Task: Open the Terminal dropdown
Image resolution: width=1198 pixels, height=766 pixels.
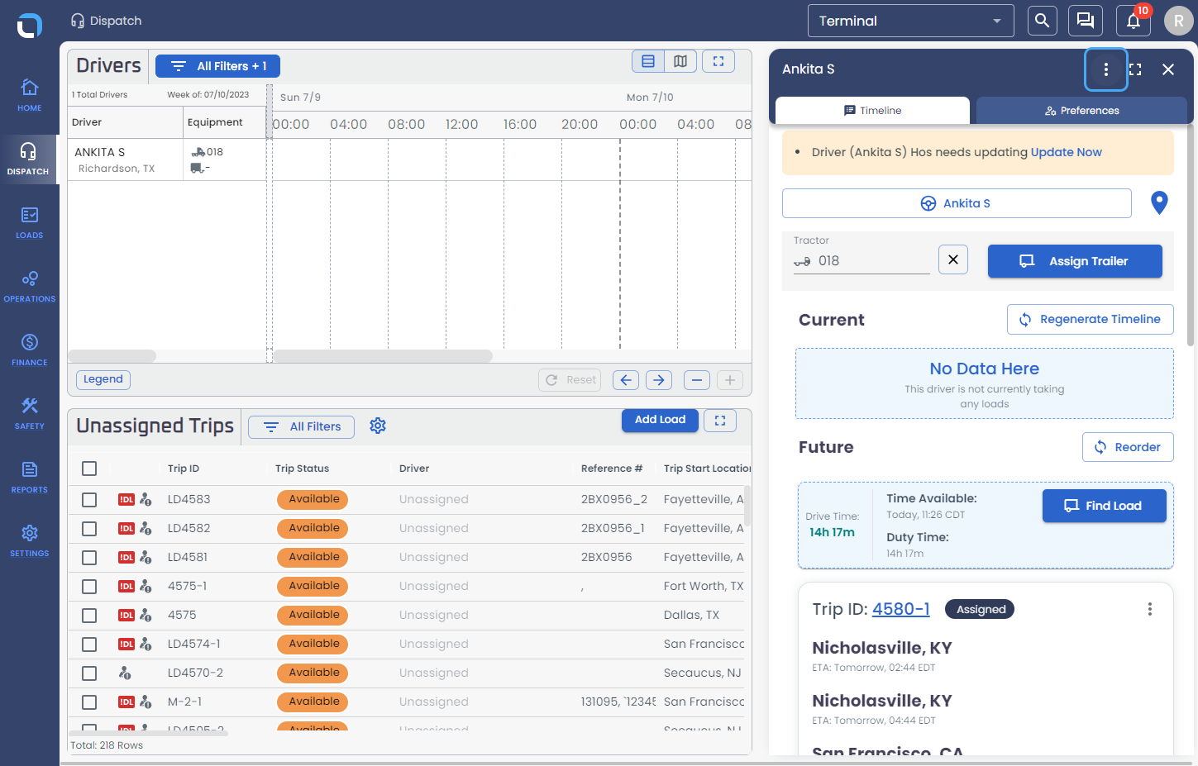Action: pos(910,21)
